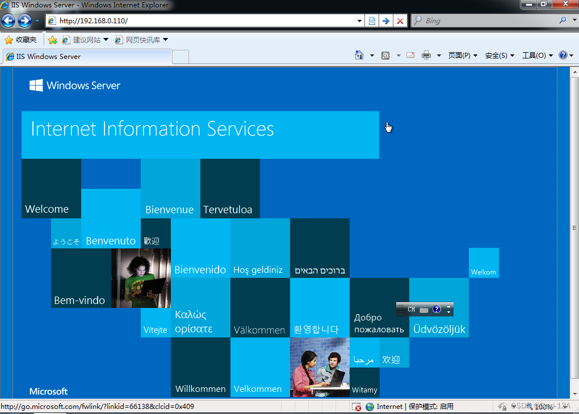Open recent pages dropdown beside Forward button
Image resolution: width=579 pixels, height=414 pixels.
tap(37, 21)
